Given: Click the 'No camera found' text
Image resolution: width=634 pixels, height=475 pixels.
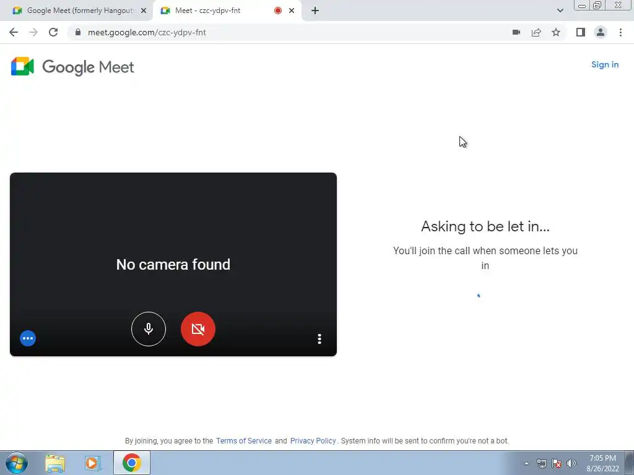Looking at the screenshot, I should click(173, 265).
